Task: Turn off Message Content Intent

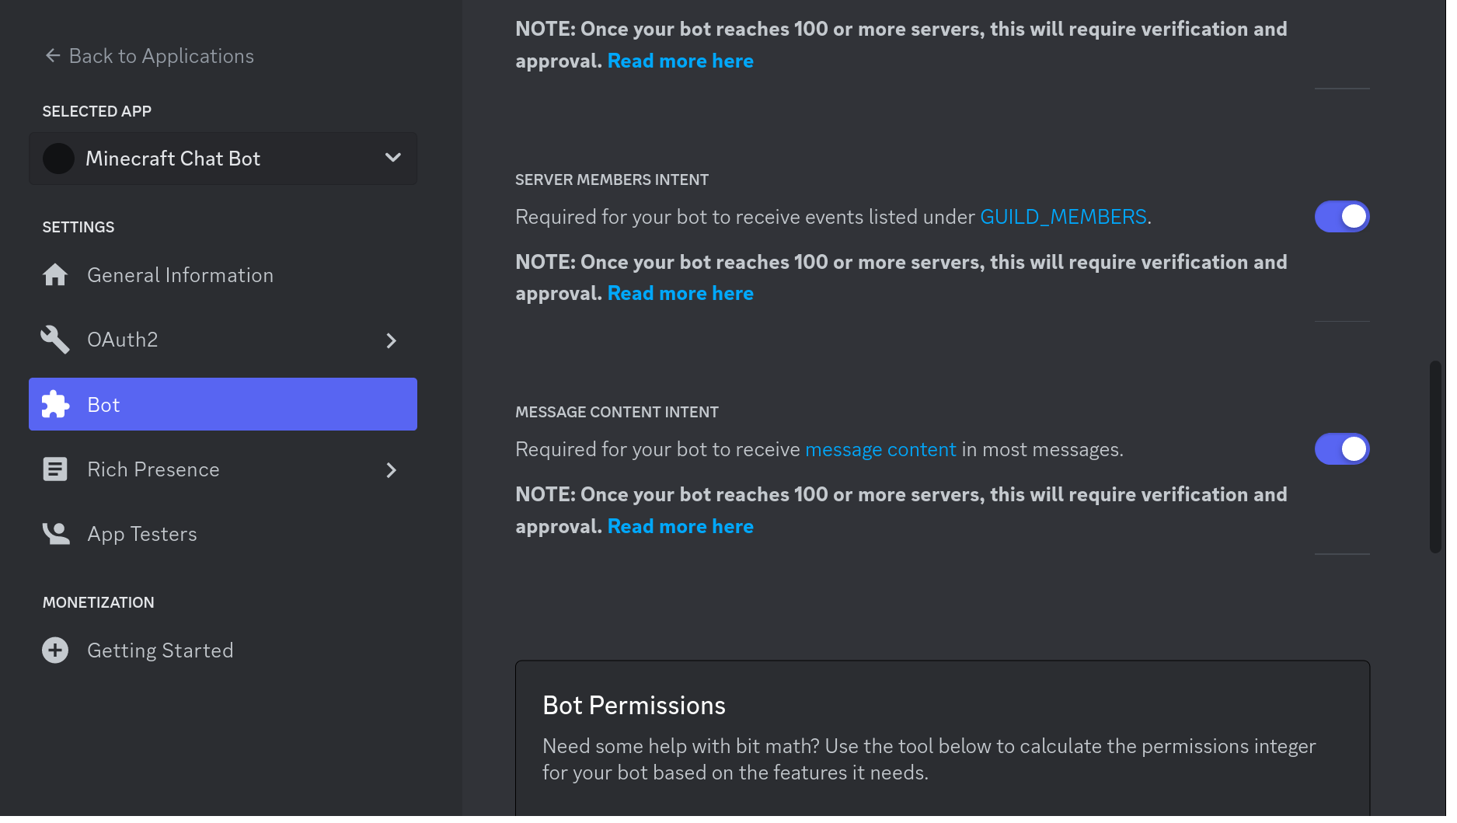Action: [x=1342, y=448]
